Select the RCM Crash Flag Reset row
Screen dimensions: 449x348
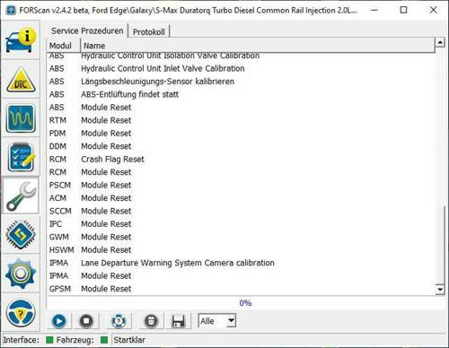[241, 159]
